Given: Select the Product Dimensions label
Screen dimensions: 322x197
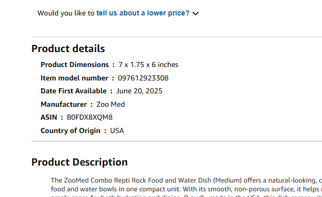Looking at the screenshot, I should [75, 64].
